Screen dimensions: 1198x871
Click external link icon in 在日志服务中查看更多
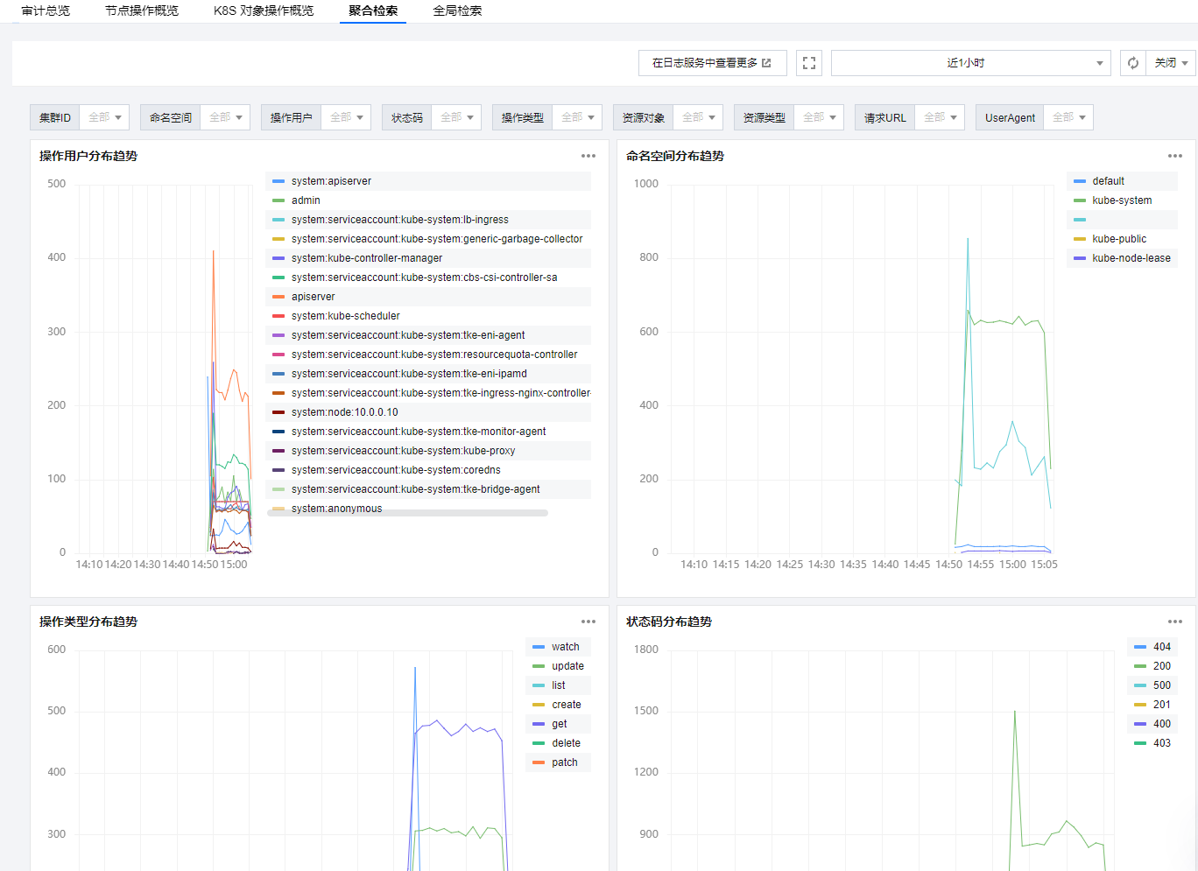(767, 63)
